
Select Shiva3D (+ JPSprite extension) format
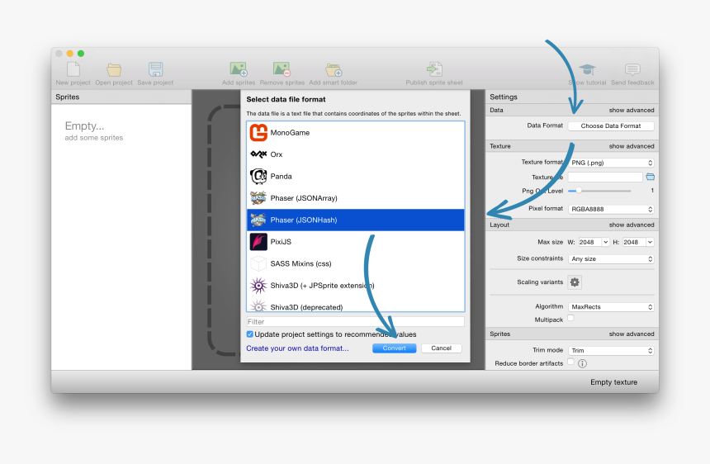356,285
